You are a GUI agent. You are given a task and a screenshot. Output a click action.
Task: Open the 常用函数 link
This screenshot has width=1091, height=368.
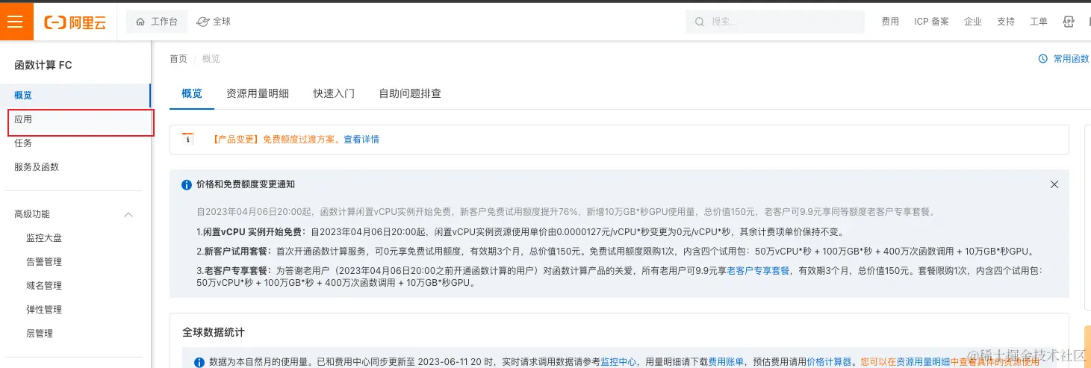[1071, 59]
